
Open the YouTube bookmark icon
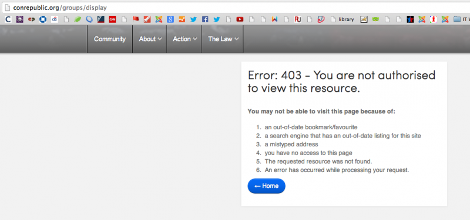[240, 19]
